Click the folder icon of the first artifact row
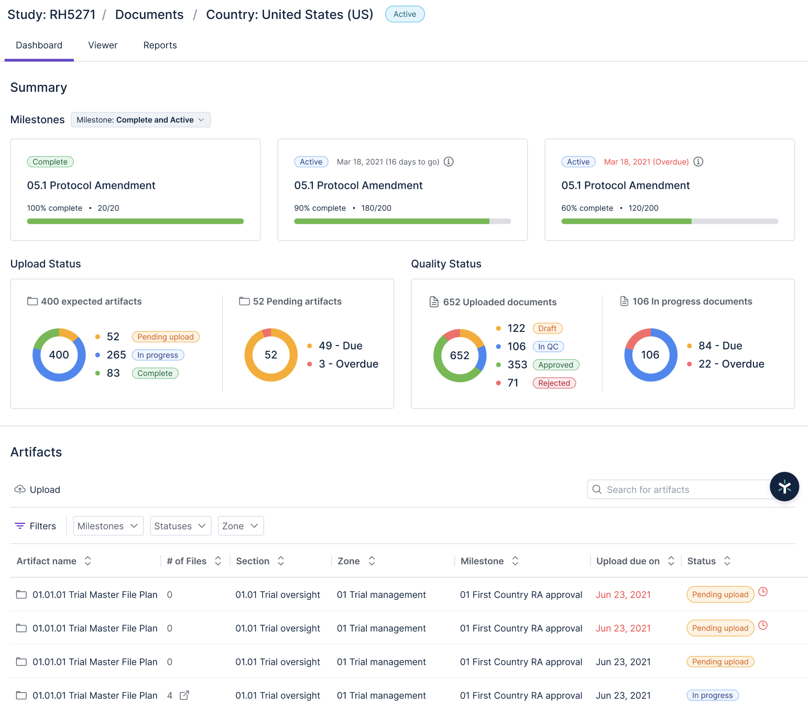This screenshot has height=710, width=808. tap(21, 595)
